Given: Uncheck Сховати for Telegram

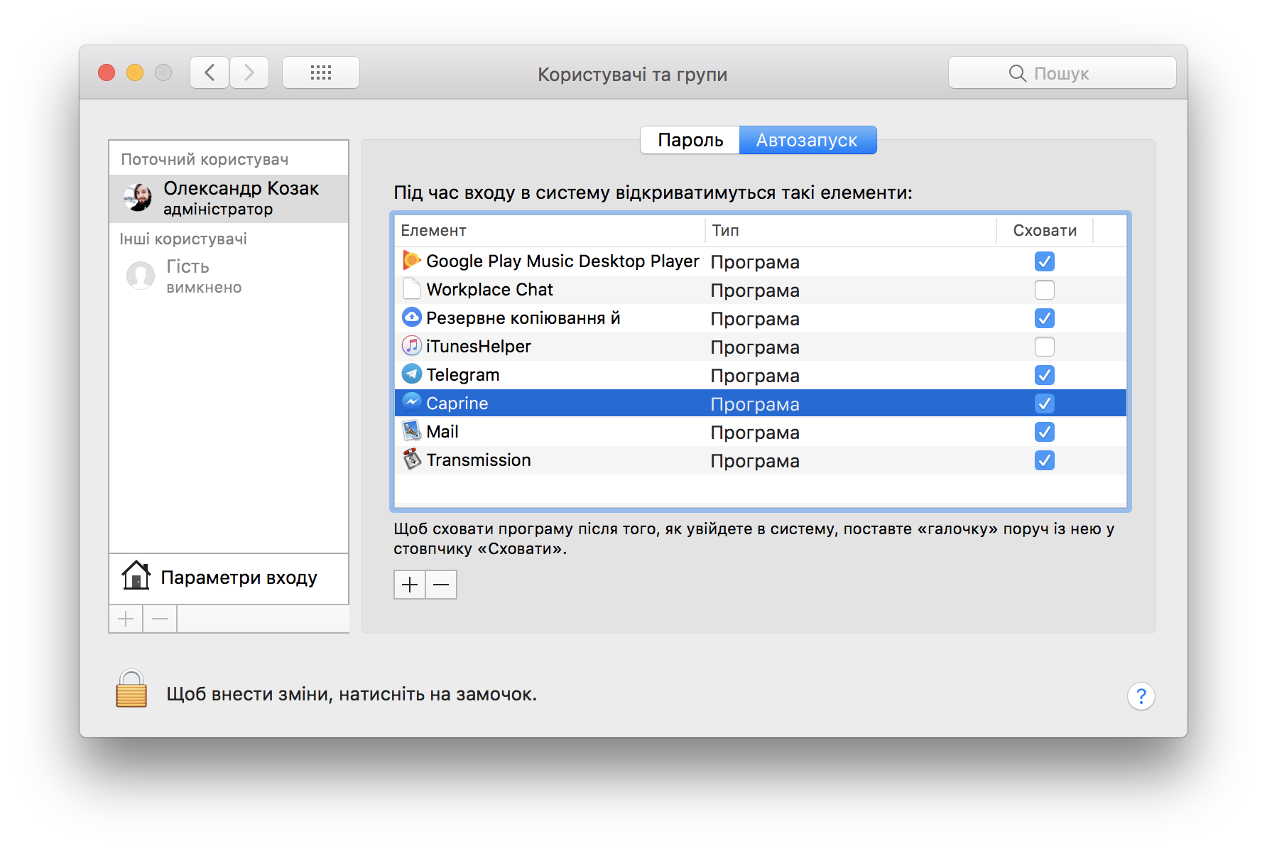Looking at the screenshot, I should [1044, 374].
